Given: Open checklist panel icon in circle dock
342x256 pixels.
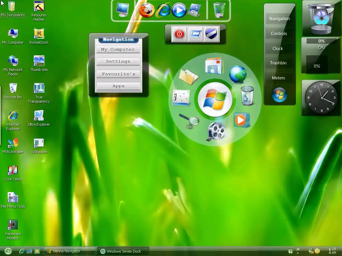Looking at the screenshot, I should [181, 98].
